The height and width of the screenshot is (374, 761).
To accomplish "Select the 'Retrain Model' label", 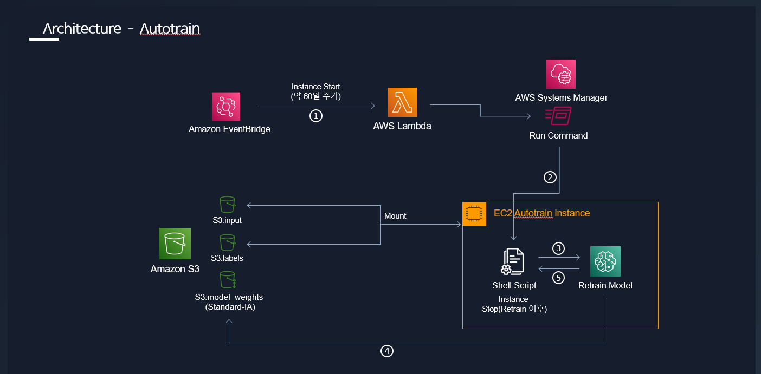I will pyautogui.click(x=605, y=285).
